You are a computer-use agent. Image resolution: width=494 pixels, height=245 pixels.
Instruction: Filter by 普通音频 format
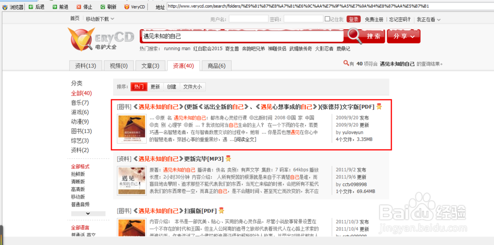(x=81, y=204)
